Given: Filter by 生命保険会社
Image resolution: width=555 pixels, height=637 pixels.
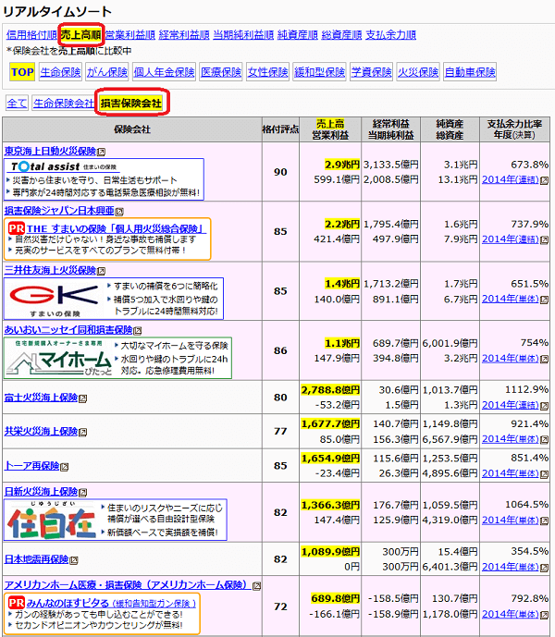Looking at the screenshot, I should click(x=63, y=104).
